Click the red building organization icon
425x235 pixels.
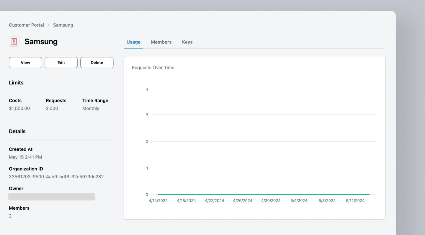pyautogui.click(x=14, y=41)
